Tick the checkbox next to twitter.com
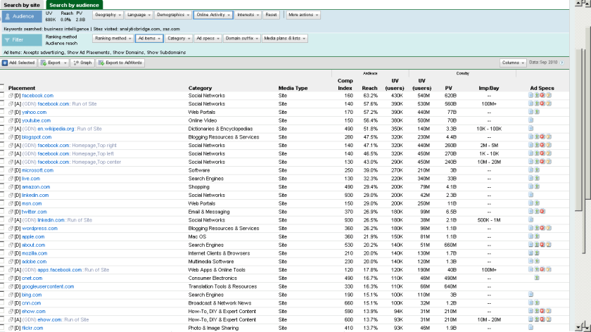The height and width of the screenshot is (332, 591). [x=2, y=212]
